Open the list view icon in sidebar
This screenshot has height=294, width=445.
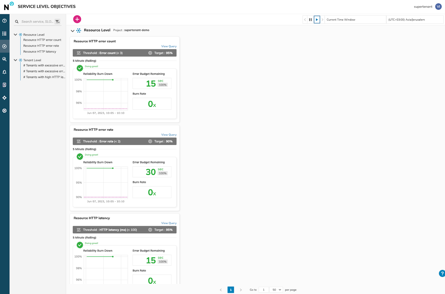[4, 33]
